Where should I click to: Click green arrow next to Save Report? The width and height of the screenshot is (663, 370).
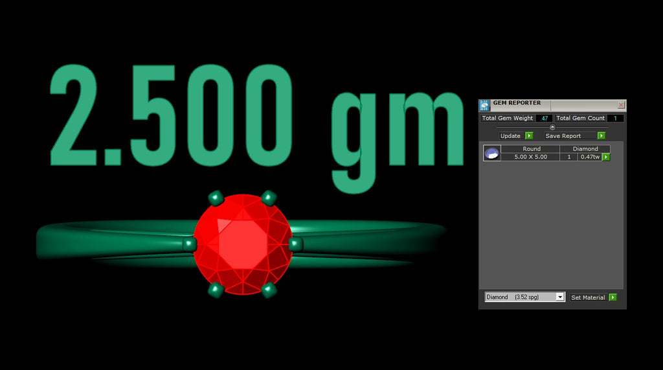[x=601, y=136]
